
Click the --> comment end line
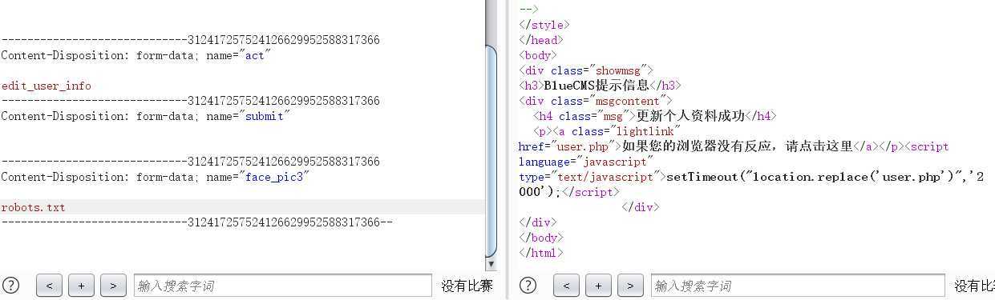point(528,9)
